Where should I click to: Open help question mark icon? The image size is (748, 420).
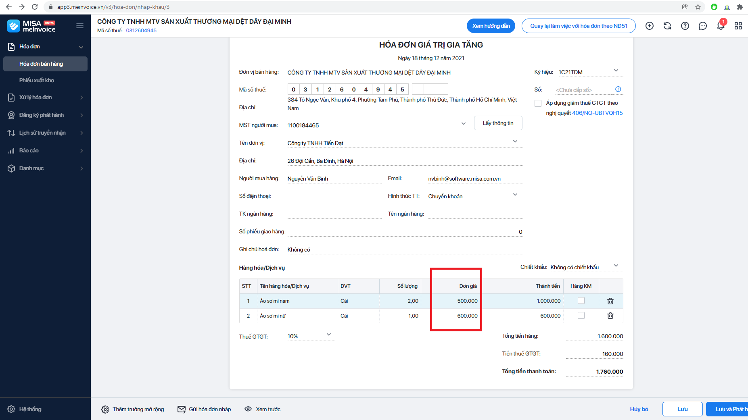coord(685,26)
